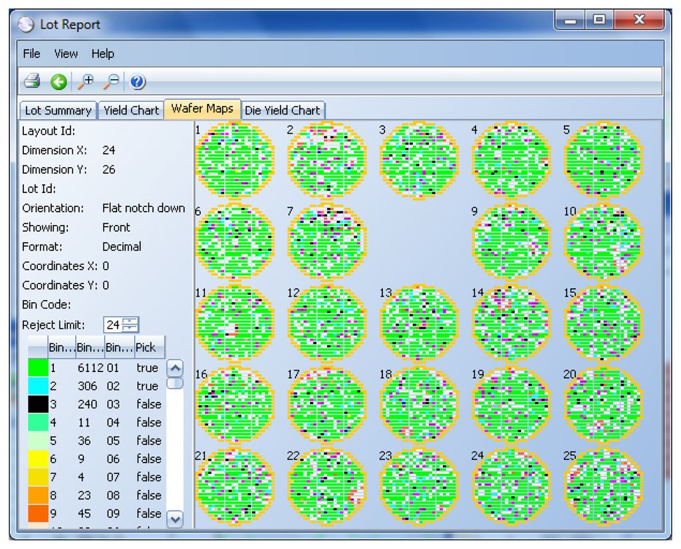Select the bright green bin 1 color swatch
Image resolution: width=681 pixels, height=549 pixels.
pyautogui.click(x=37, y=368)
